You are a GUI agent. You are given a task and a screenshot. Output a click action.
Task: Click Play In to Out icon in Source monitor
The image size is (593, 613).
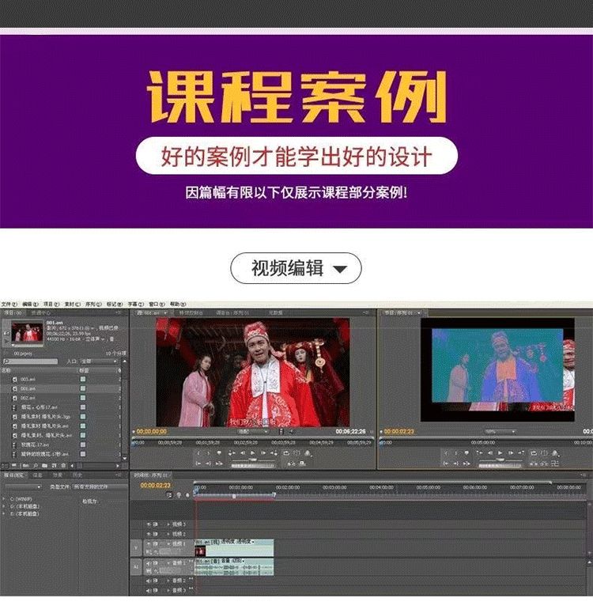[x=219, y=464]
